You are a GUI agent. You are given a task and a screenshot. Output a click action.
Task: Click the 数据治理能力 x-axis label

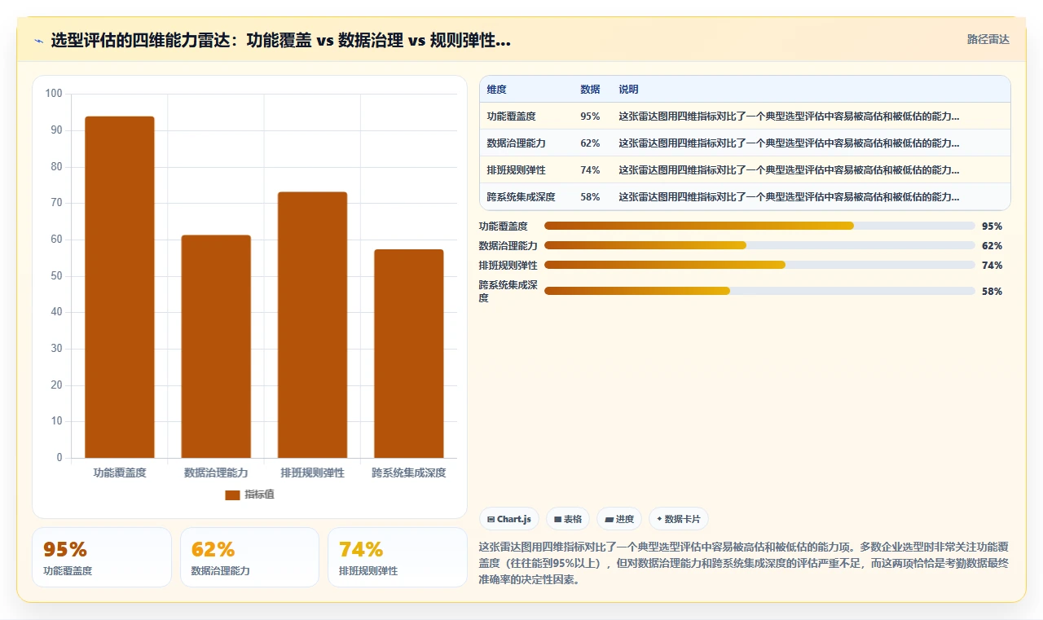(216, 473)
